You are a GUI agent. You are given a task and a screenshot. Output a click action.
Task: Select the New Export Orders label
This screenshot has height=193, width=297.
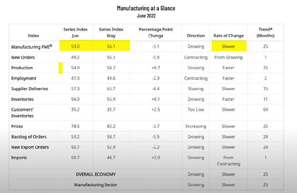pos(30,147)
